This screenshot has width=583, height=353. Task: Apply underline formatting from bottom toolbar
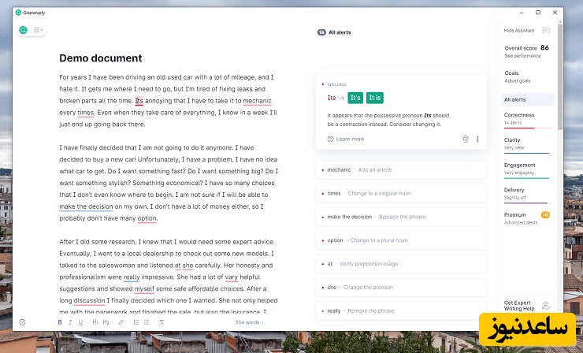(x=80, y=322)
